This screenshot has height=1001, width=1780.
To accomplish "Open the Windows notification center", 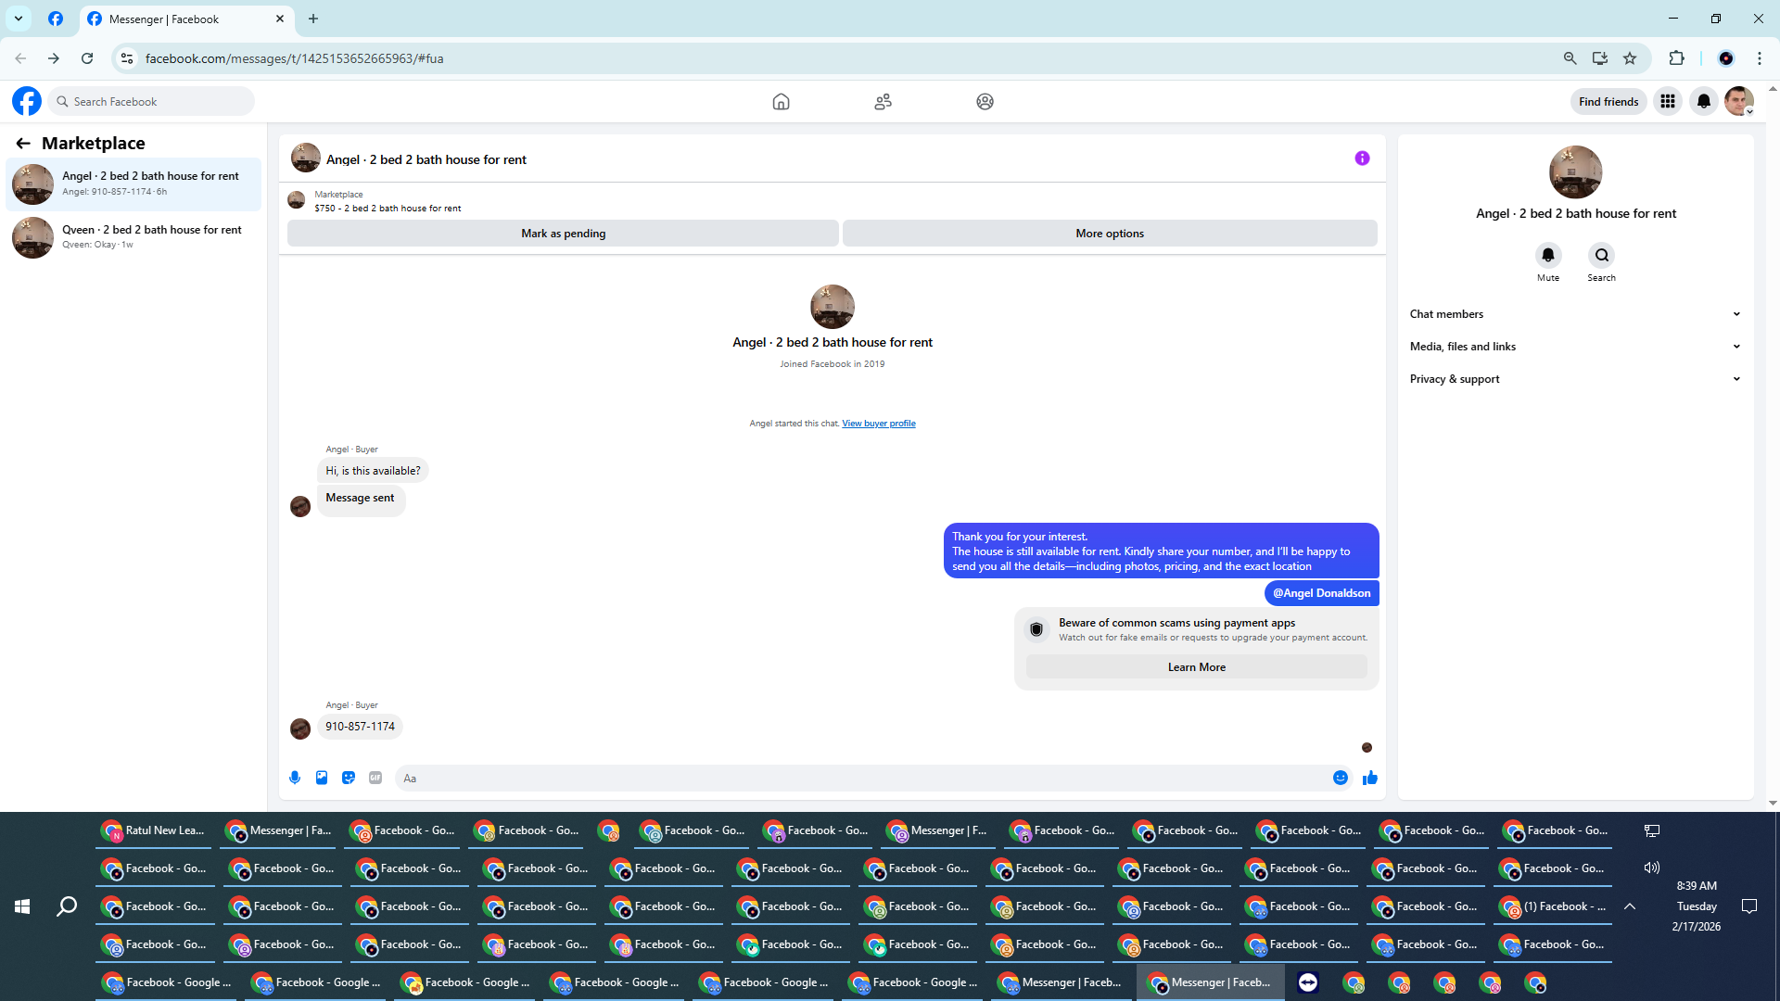I will pyautogui.click(x=1749, y=906).
